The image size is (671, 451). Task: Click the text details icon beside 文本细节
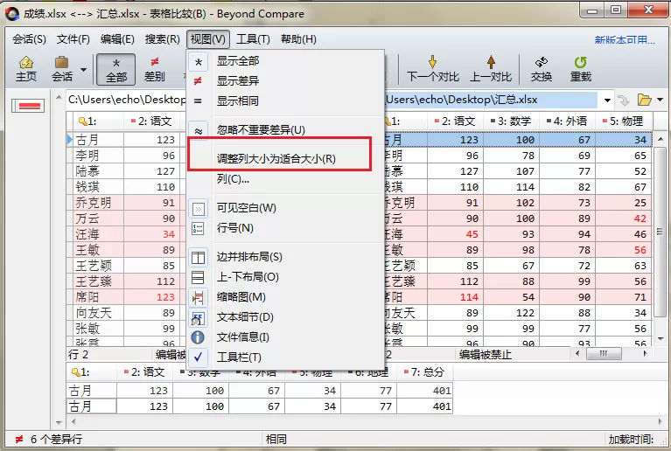tap(198, 318)
